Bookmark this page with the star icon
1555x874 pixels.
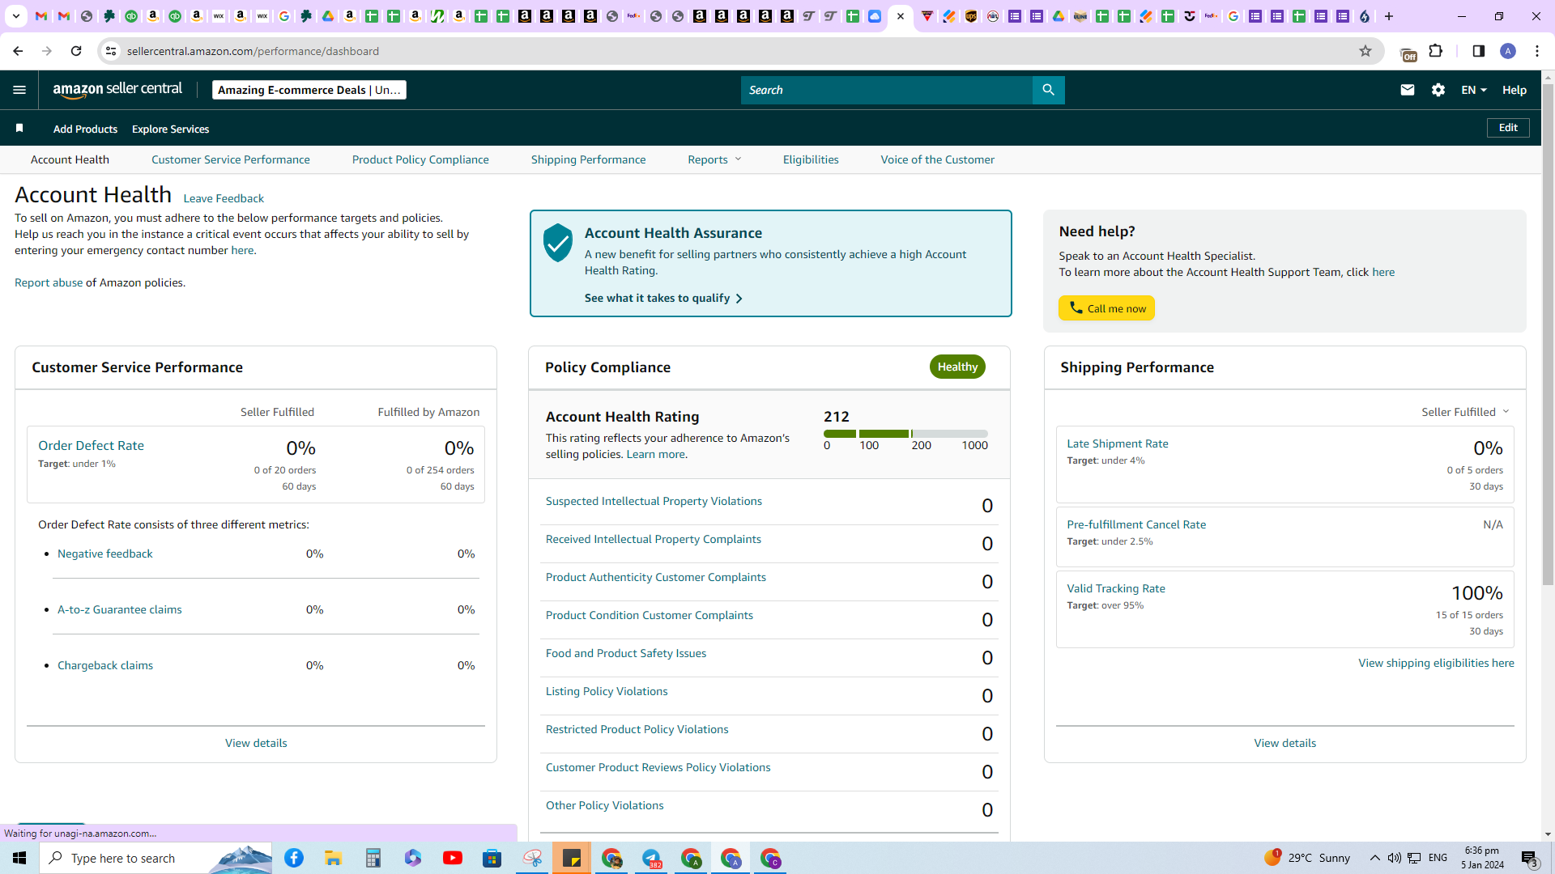point(1365,51)
